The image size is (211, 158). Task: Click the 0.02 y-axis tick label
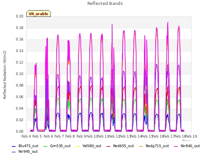(20, 120)
